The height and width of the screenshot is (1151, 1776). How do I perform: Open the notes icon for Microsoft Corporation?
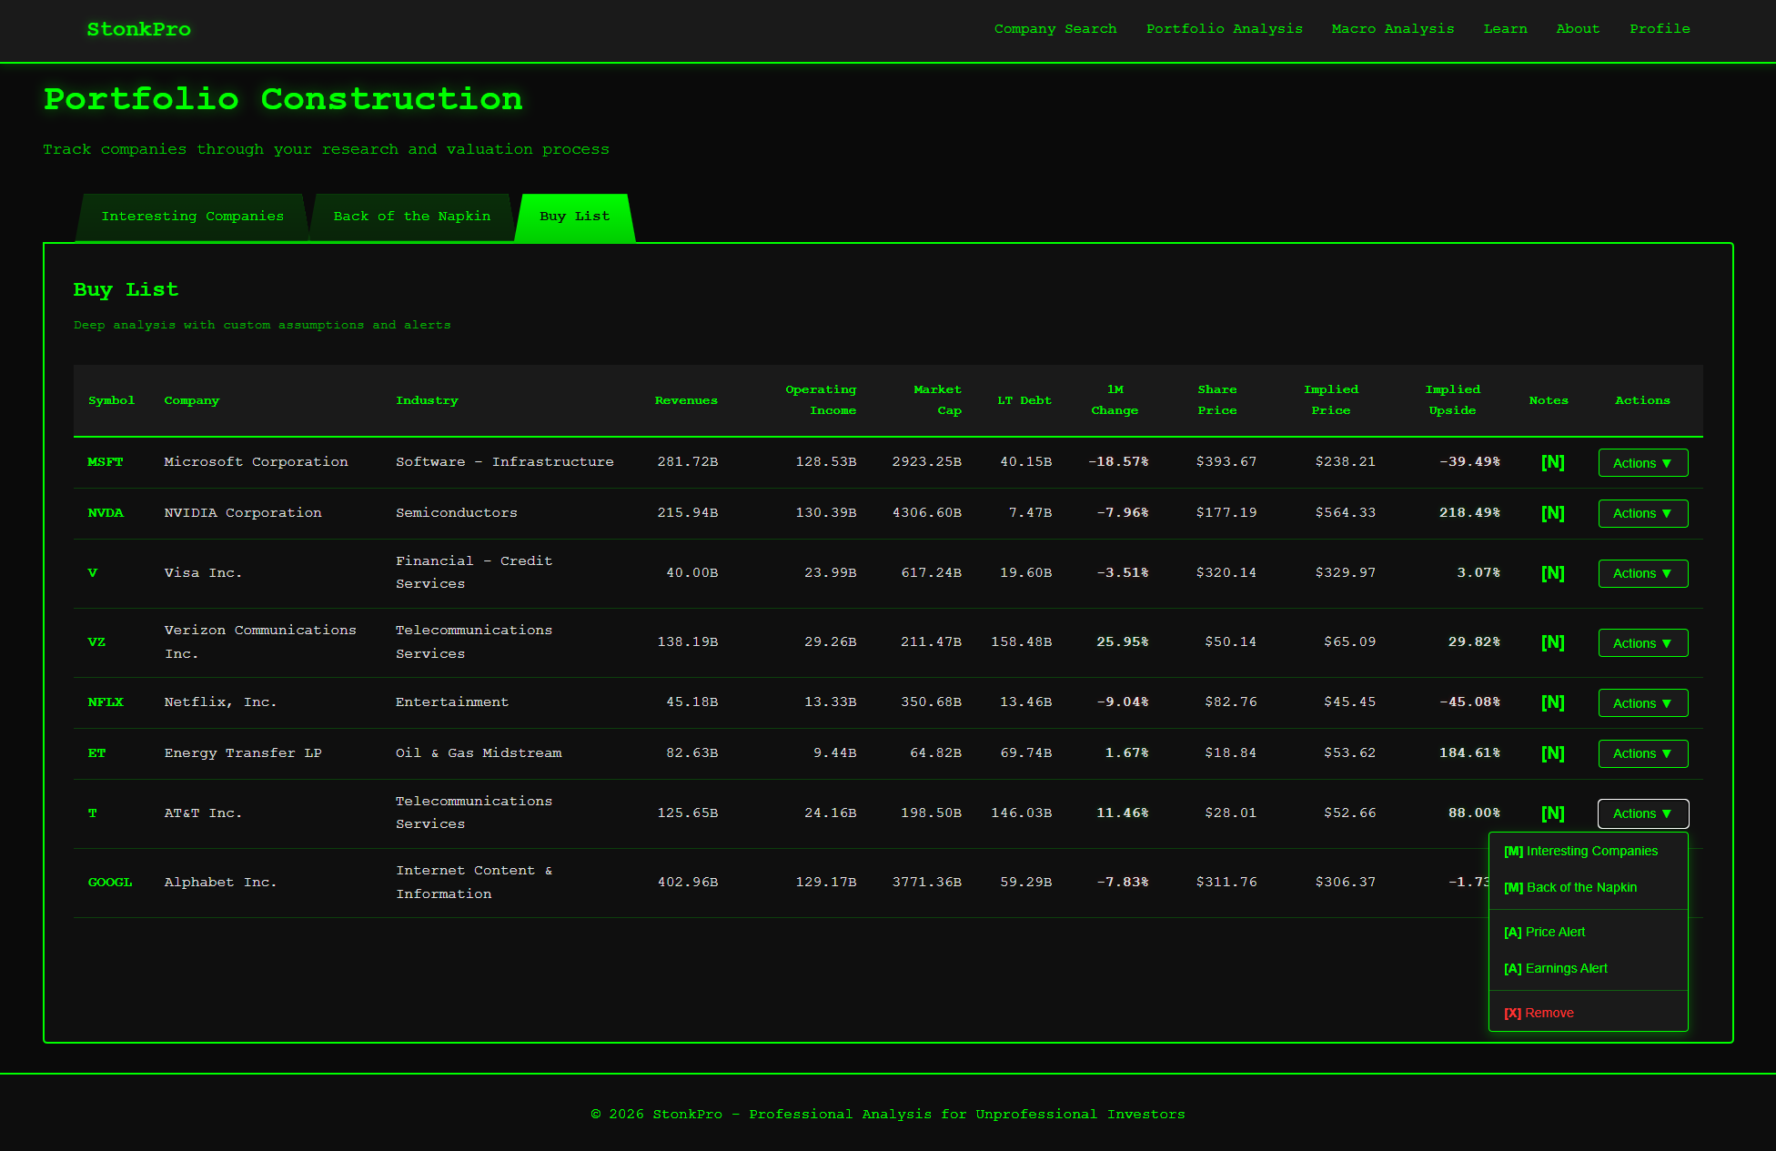coord(1553,462)
